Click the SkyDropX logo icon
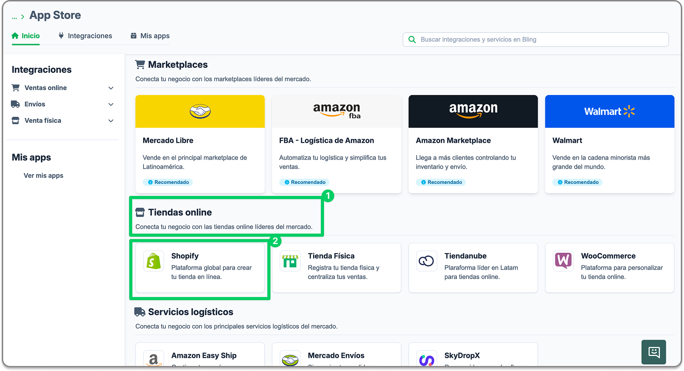Viewport: 684px width, 371px height. 426,360
